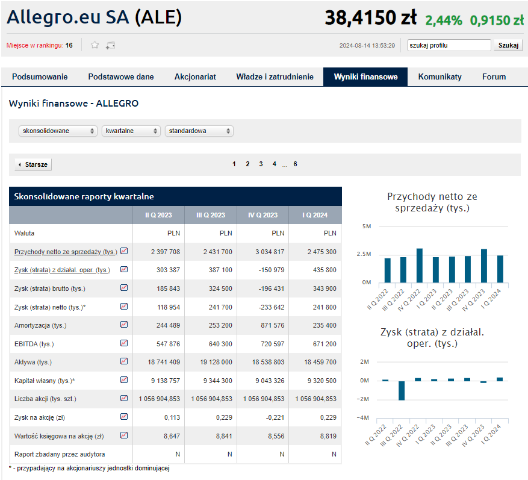Go to results page 3
Viewport: 528px width, 480px height.
click(x=261, y=164)
